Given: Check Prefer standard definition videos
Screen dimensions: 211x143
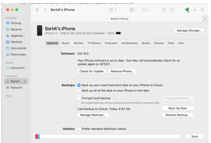Looking at the screenshot, I should pos(79,129).
